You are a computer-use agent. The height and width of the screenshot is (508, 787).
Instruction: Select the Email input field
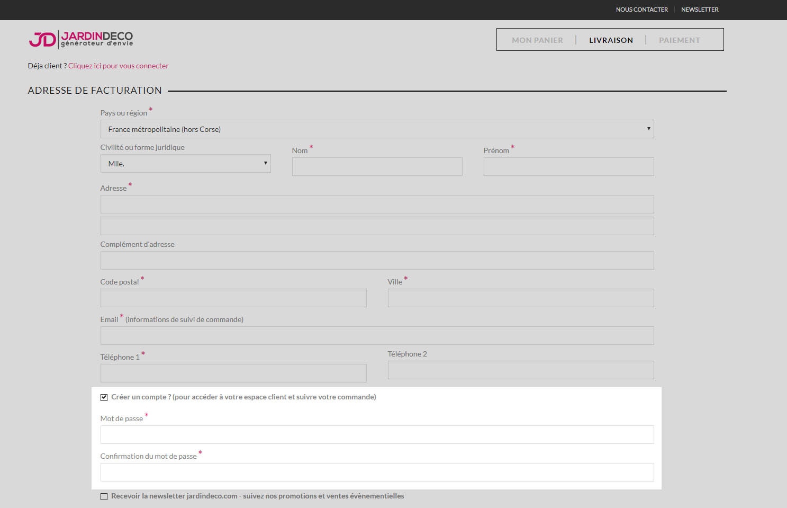(377, 336)
